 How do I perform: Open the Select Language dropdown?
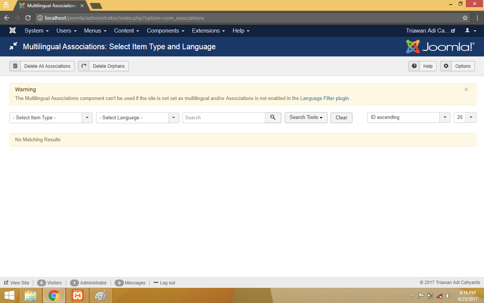(x=137, y=118)
